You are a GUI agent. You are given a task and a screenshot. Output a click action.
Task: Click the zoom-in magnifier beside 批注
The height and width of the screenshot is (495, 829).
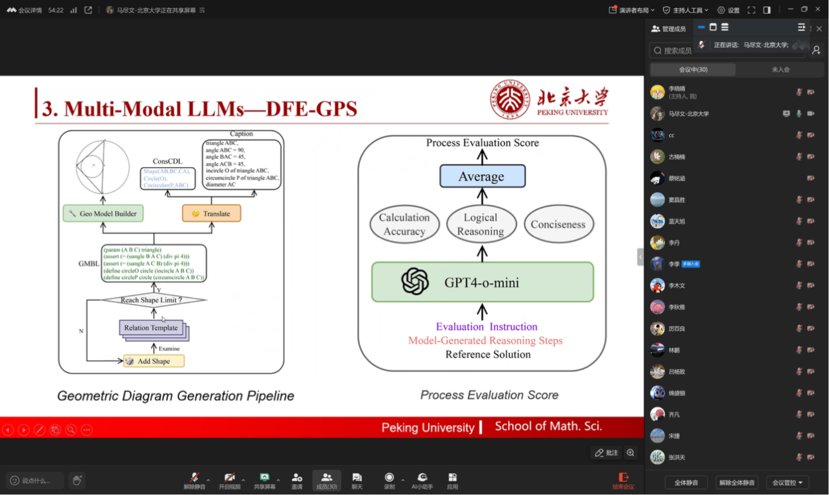631,453
